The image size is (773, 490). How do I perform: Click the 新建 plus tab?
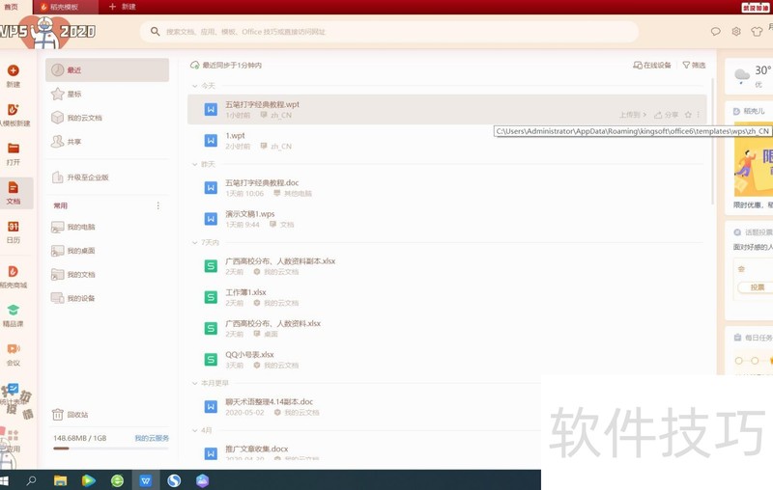(x=123, y=7)
